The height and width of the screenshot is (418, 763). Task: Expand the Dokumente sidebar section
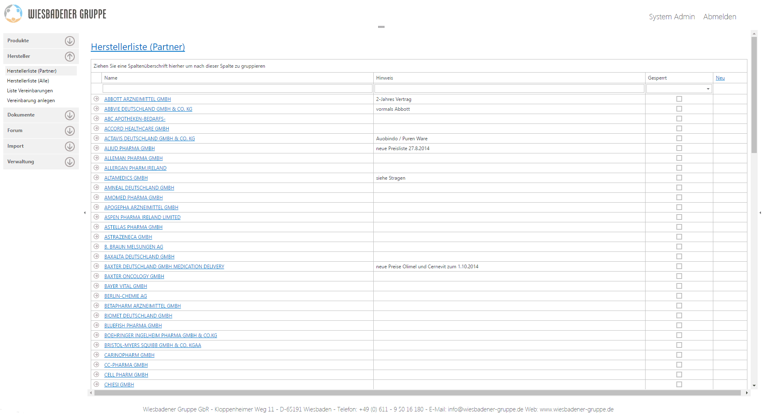point(70,115)
